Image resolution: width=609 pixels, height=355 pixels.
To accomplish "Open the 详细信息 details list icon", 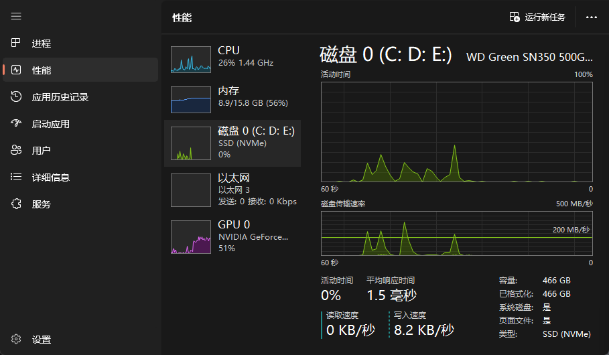I will click(17, 177).
